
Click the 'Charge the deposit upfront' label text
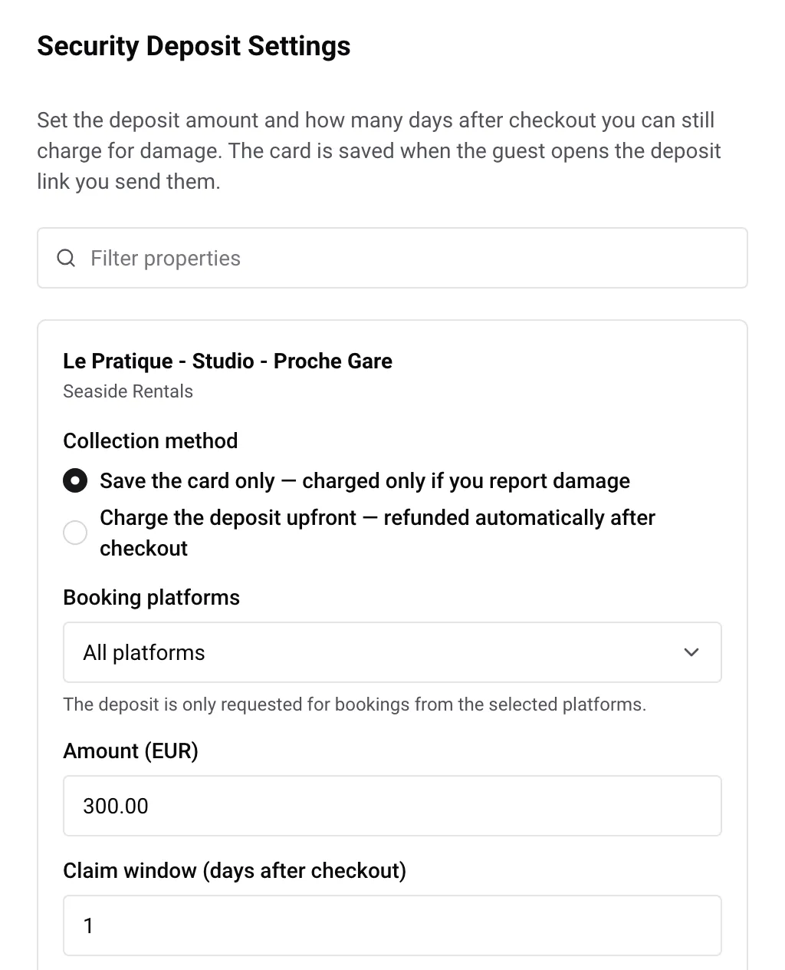point(377,533)
